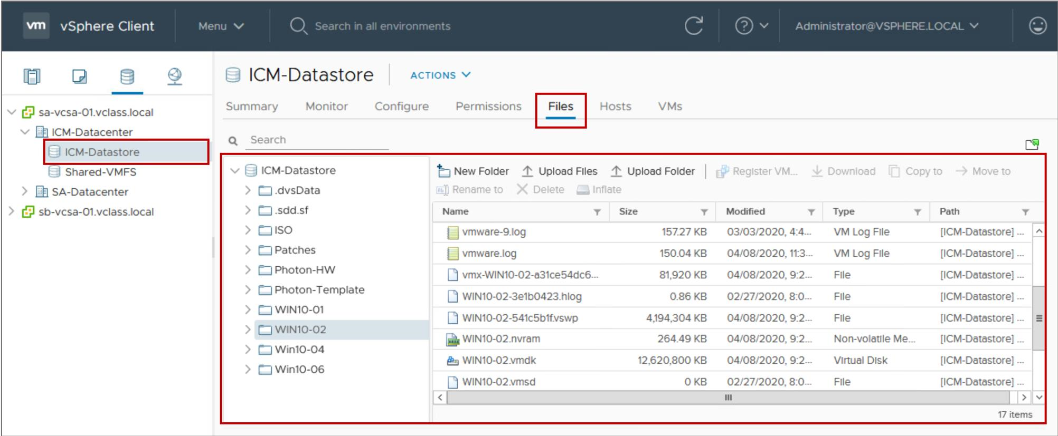Click the WIN10-02.vmdk disk icon

(x=452, y=361)
